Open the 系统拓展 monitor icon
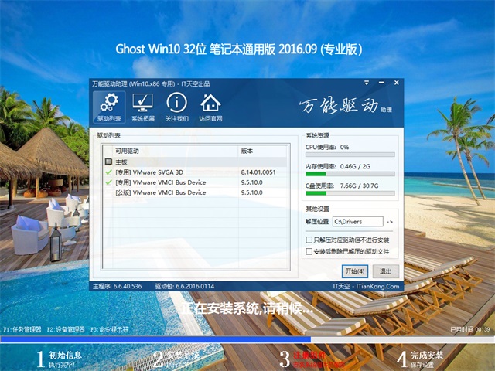 (x=142, y=107)
